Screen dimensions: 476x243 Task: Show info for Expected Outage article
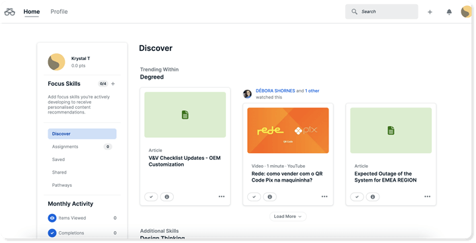pos(373,197)
